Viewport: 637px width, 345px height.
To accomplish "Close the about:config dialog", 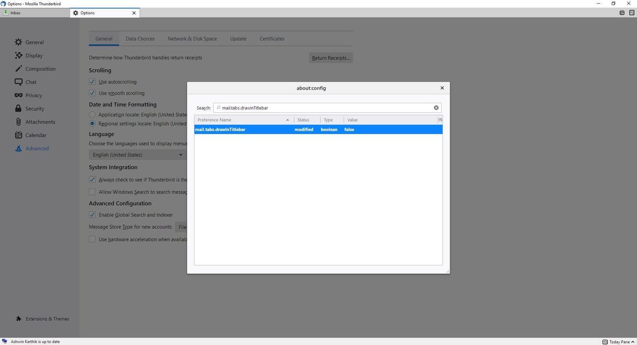I will coord(442,88).
